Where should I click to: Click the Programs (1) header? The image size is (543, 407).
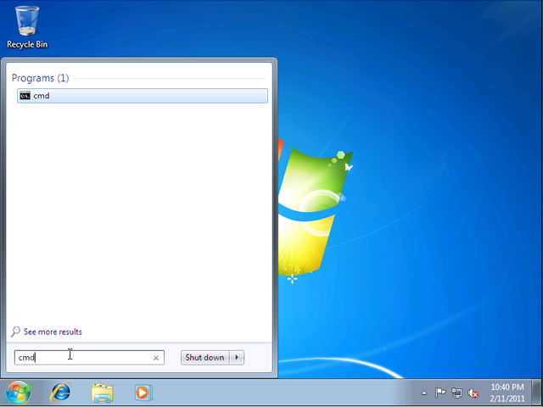(x=40, y=78)
